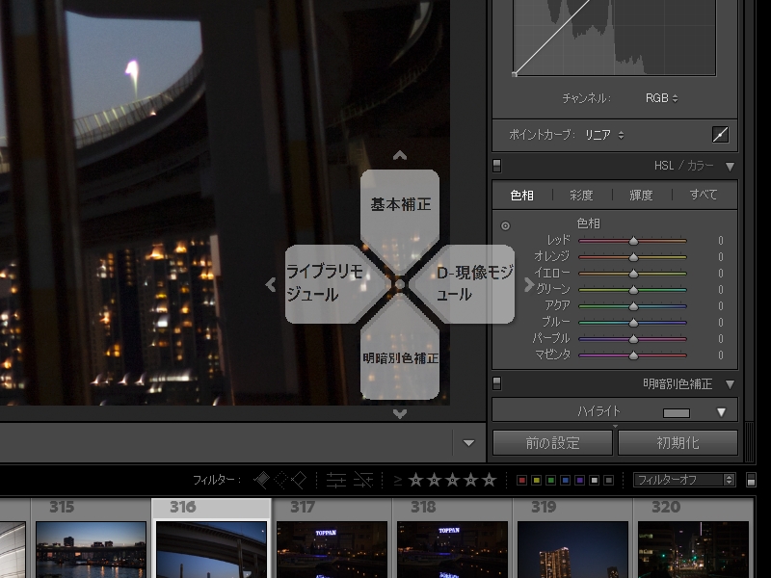Set filter rating to one star

click(416, 480)
